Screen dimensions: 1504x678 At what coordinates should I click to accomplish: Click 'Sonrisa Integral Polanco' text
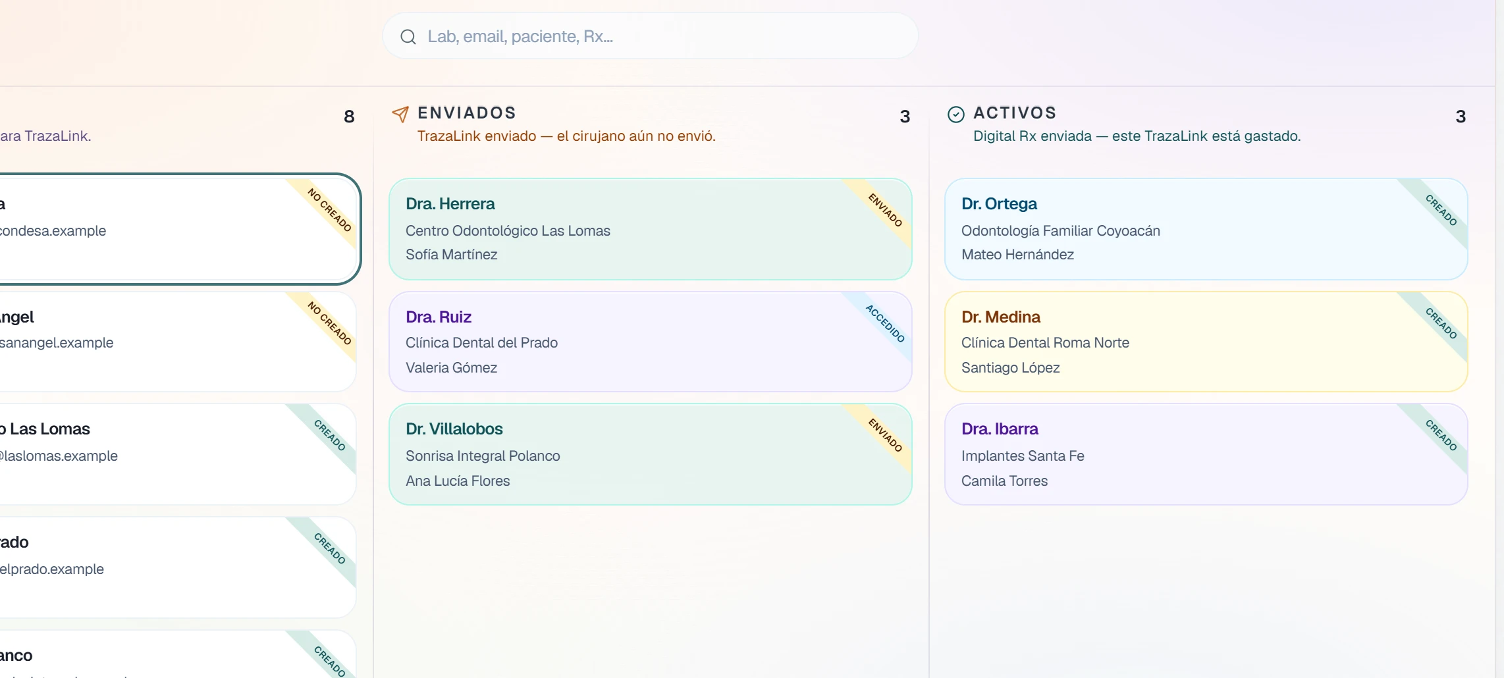pyautogui.click(x=483, y=456)
